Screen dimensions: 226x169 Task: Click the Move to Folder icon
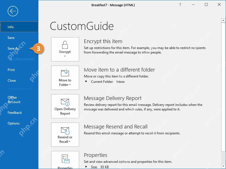point(65,73)
